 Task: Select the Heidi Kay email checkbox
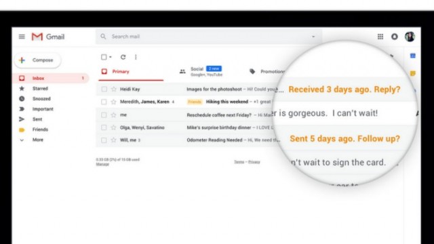point(104,89)
